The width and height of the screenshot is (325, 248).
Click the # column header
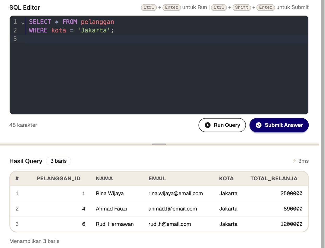(x=17, y=178)
